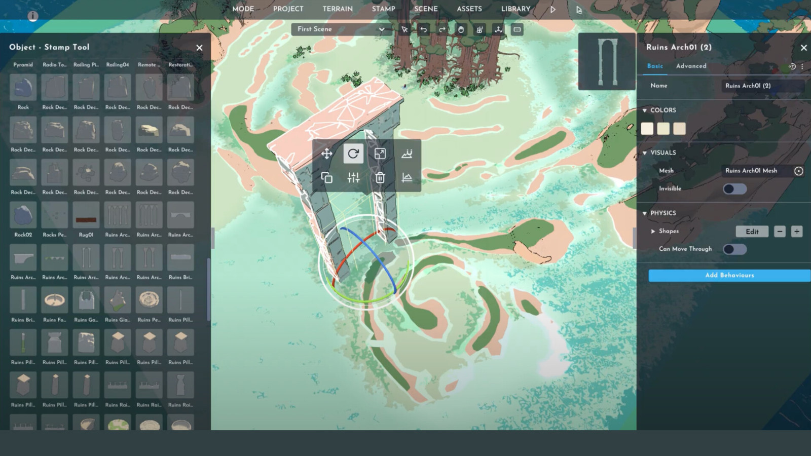
Task: Duplicate the selected Ruins Arch object
Action: coord(327,178)
